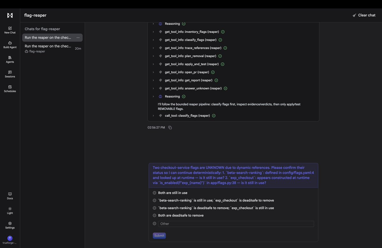Screen dimensions: 382x248
Task: Click the tool icon beside open_pr
Action: click(160, 72)
